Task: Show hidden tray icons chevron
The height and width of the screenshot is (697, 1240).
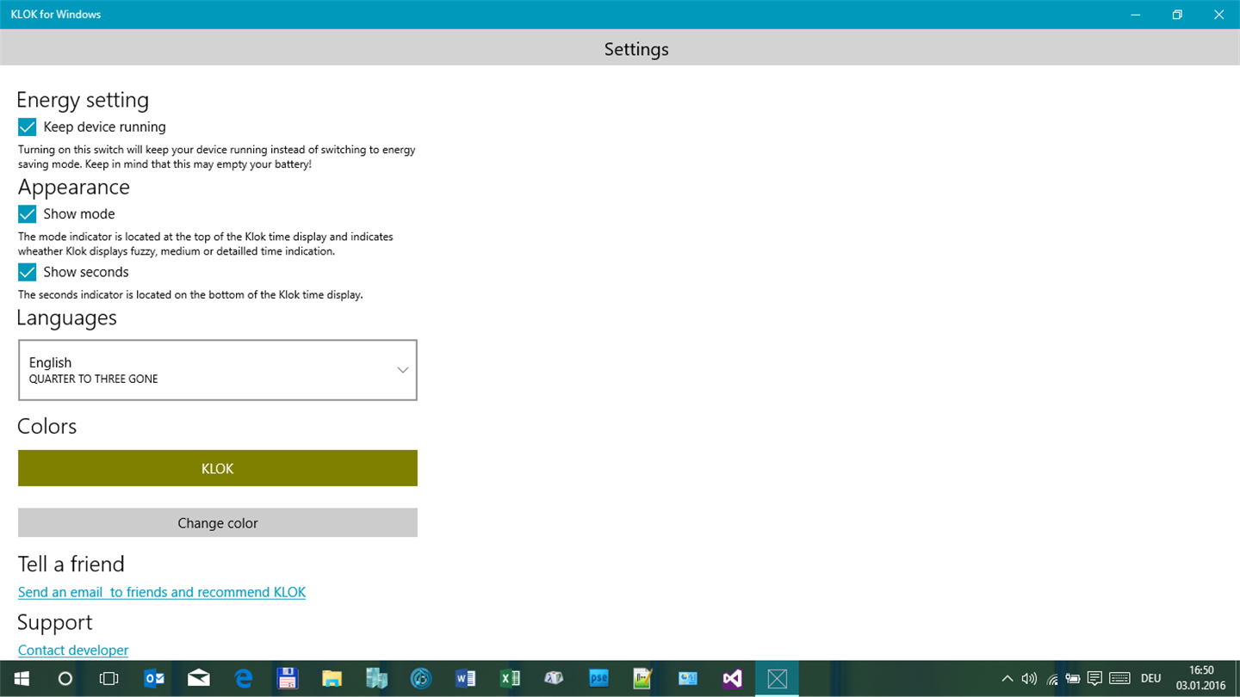Action: pyautogui.click(x=1007, y=679)
